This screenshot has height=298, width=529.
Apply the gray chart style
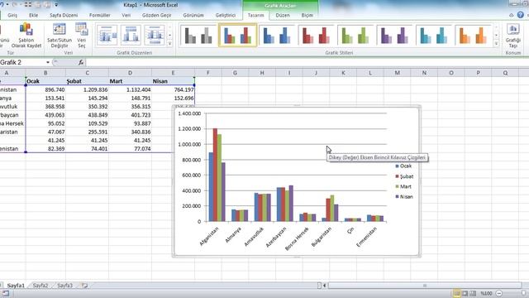198,35
